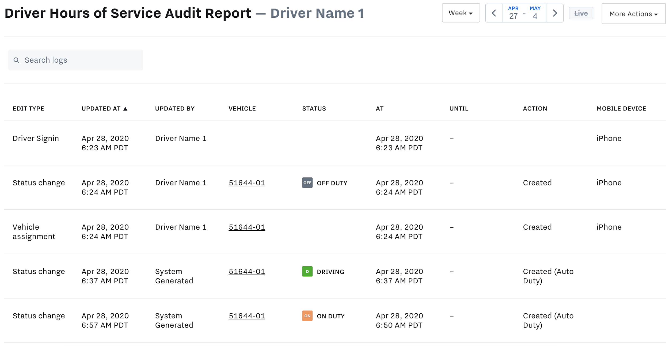Click the search magnifier icon

tap(17, 60)
